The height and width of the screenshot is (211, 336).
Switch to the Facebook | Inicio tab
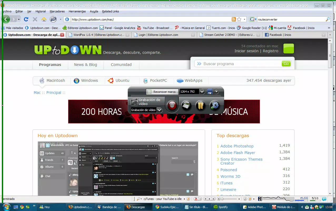295,35
